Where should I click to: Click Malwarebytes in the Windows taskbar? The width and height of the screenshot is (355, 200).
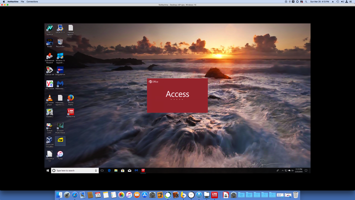[136, 171]
